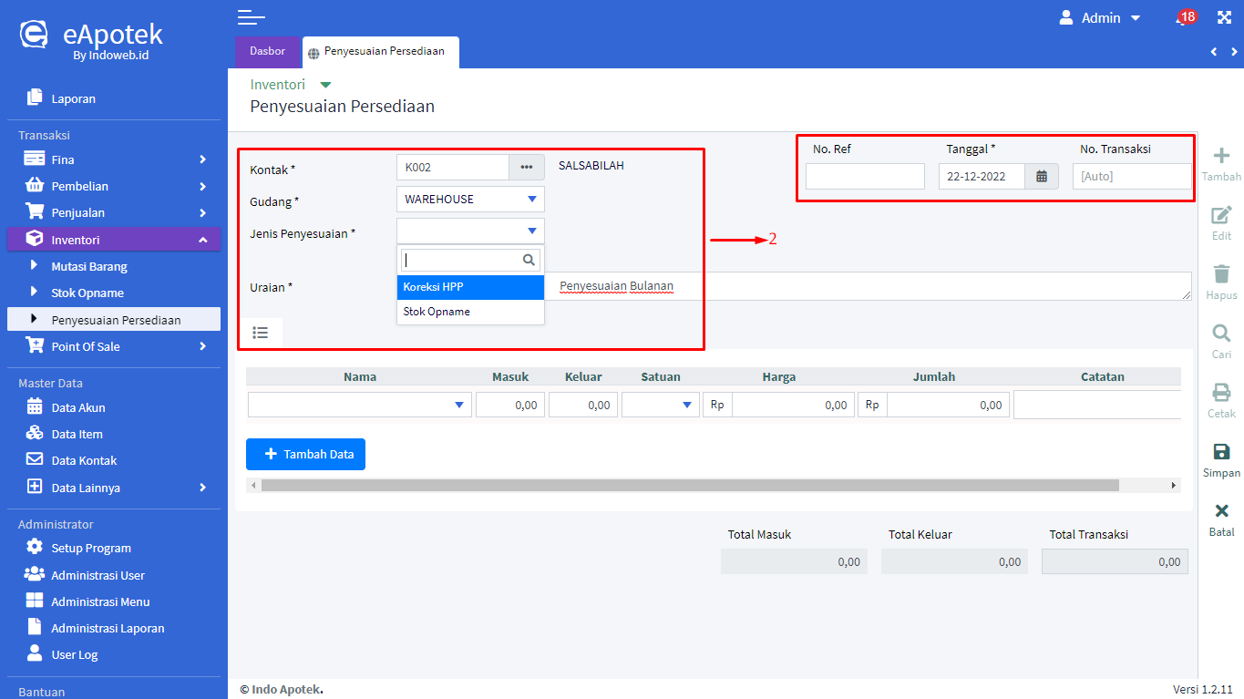Viewport: 1244px width, 699px height.
Task: Click the Tambah Data button
Action: click(305, 454)
